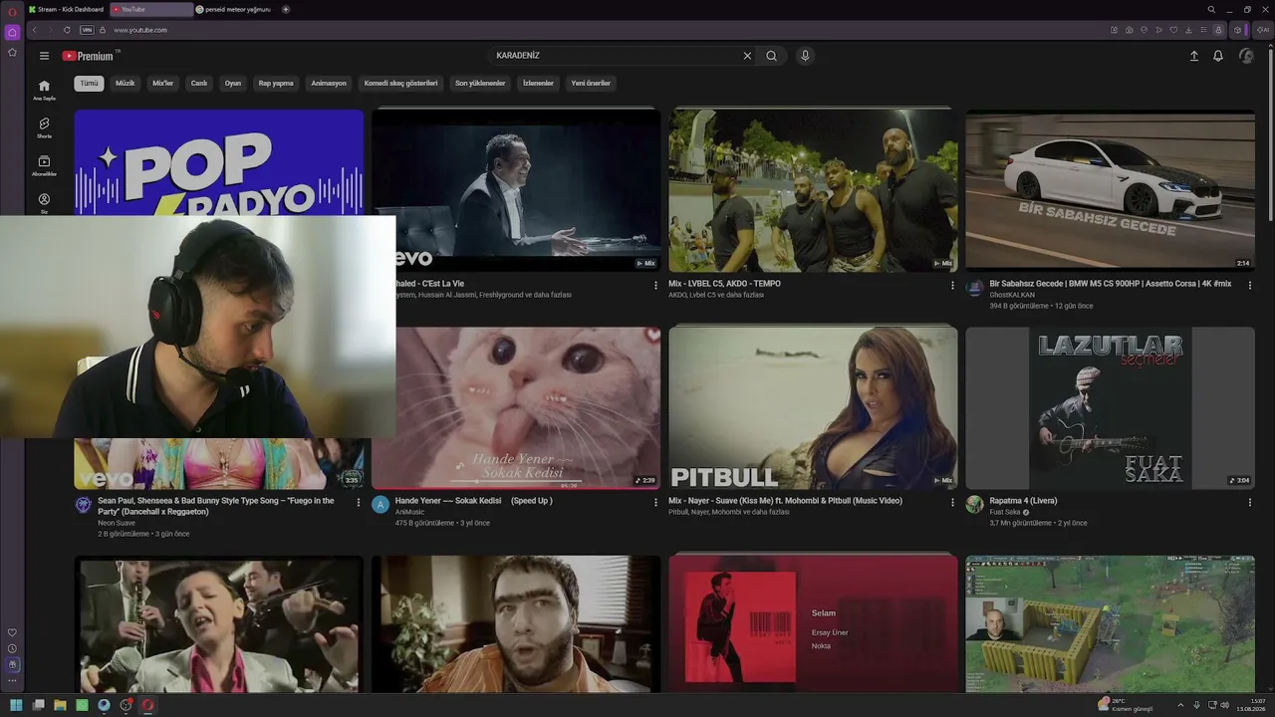Open Shorts from the sidebar

pos(44,127)
